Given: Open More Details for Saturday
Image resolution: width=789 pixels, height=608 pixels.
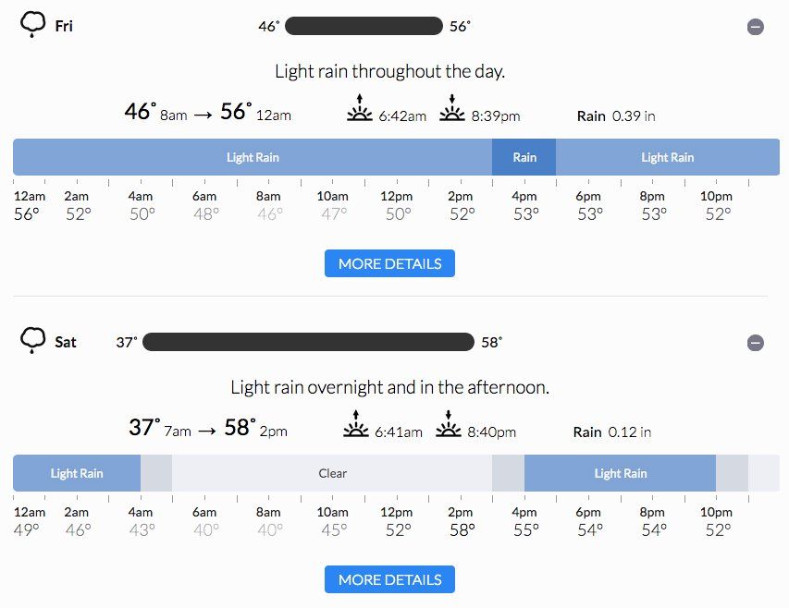Looking at the screenshot, I should [x=389, y=579].
